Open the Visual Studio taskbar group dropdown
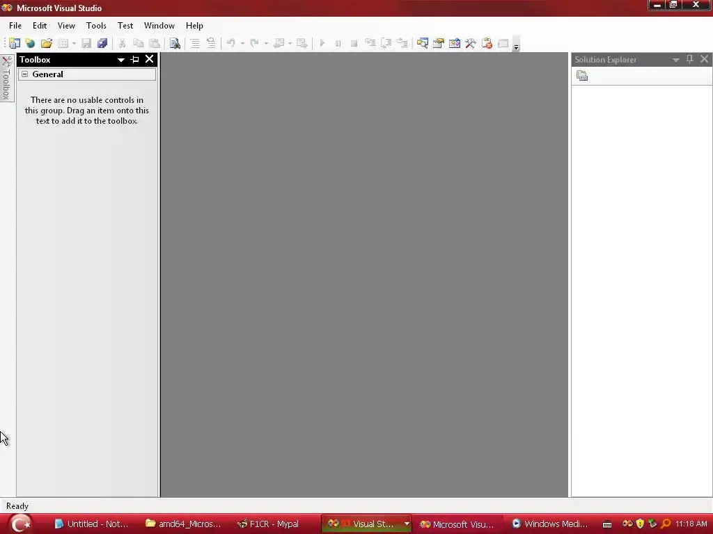This screenshot has width=713, height=534. pyautogui.click(x=406, y=524)
